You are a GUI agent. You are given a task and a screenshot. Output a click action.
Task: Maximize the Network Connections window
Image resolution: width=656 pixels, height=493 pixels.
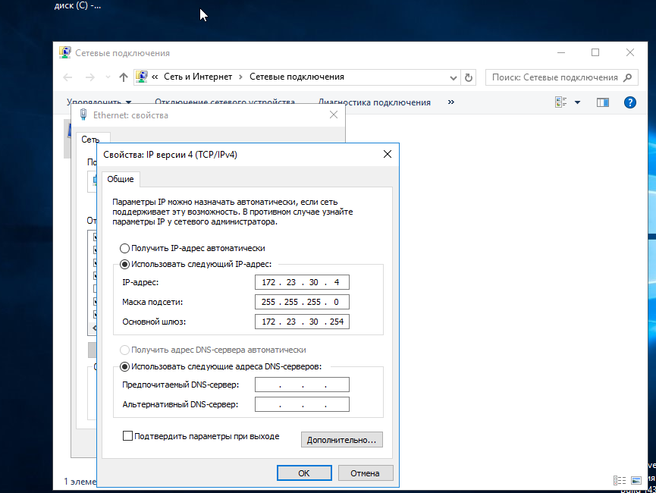[x=595, y=52]
